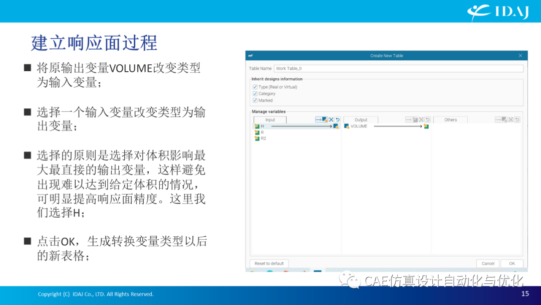Click the green input icon left of R2
This screenshot has width=541, height=305.
click(x=257, y=138)
